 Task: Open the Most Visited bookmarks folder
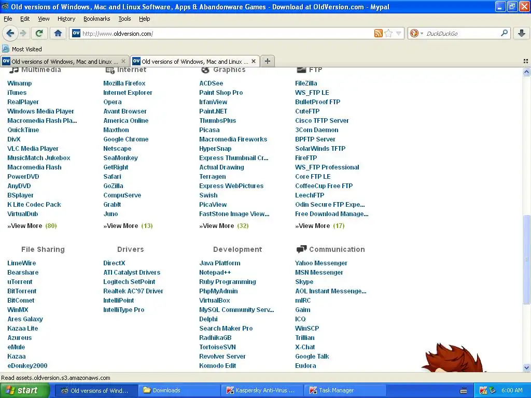click(x=22, y=49)
